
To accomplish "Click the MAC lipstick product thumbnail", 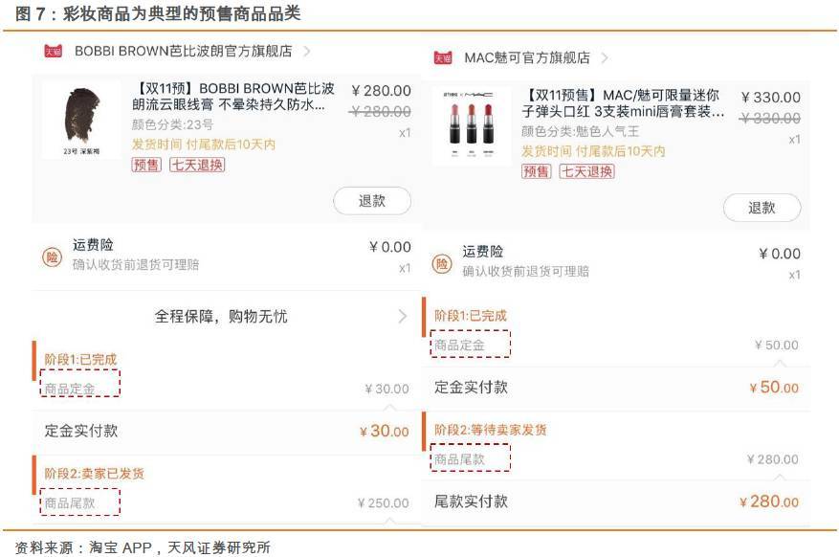I will (476, 126).
